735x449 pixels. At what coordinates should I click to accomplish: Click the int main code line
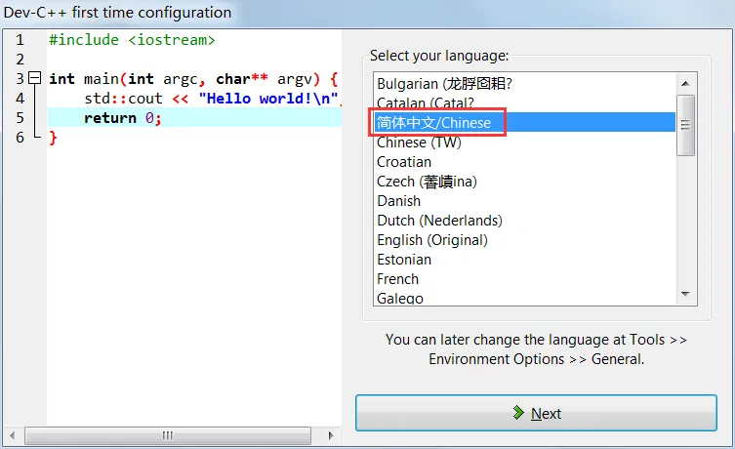[193, 79]
